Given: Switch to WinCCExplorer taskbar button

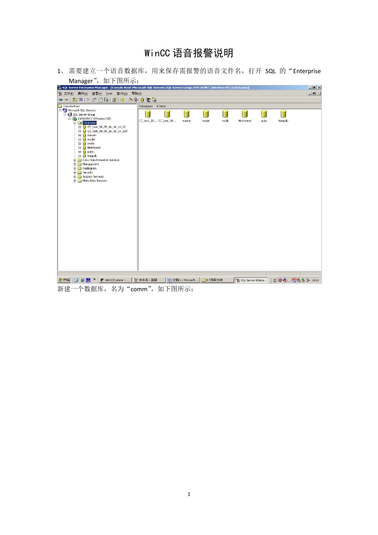Looking at the screenshot, I should pyautogui.click(x=115, y=280).
